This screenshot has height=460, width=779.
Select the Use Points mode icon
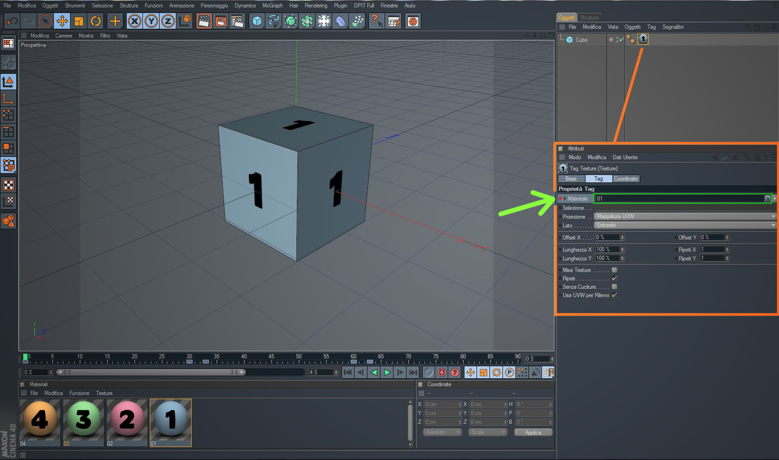tap(8, 115)
